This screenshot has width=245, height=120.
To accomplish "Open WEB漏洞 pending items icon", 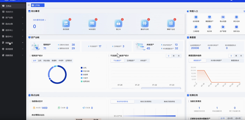I will point(92,24).
